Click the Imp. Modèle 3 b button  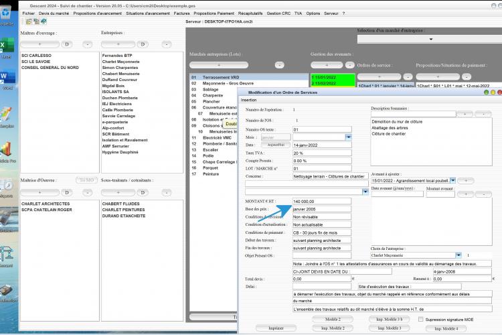pos(390,320)
